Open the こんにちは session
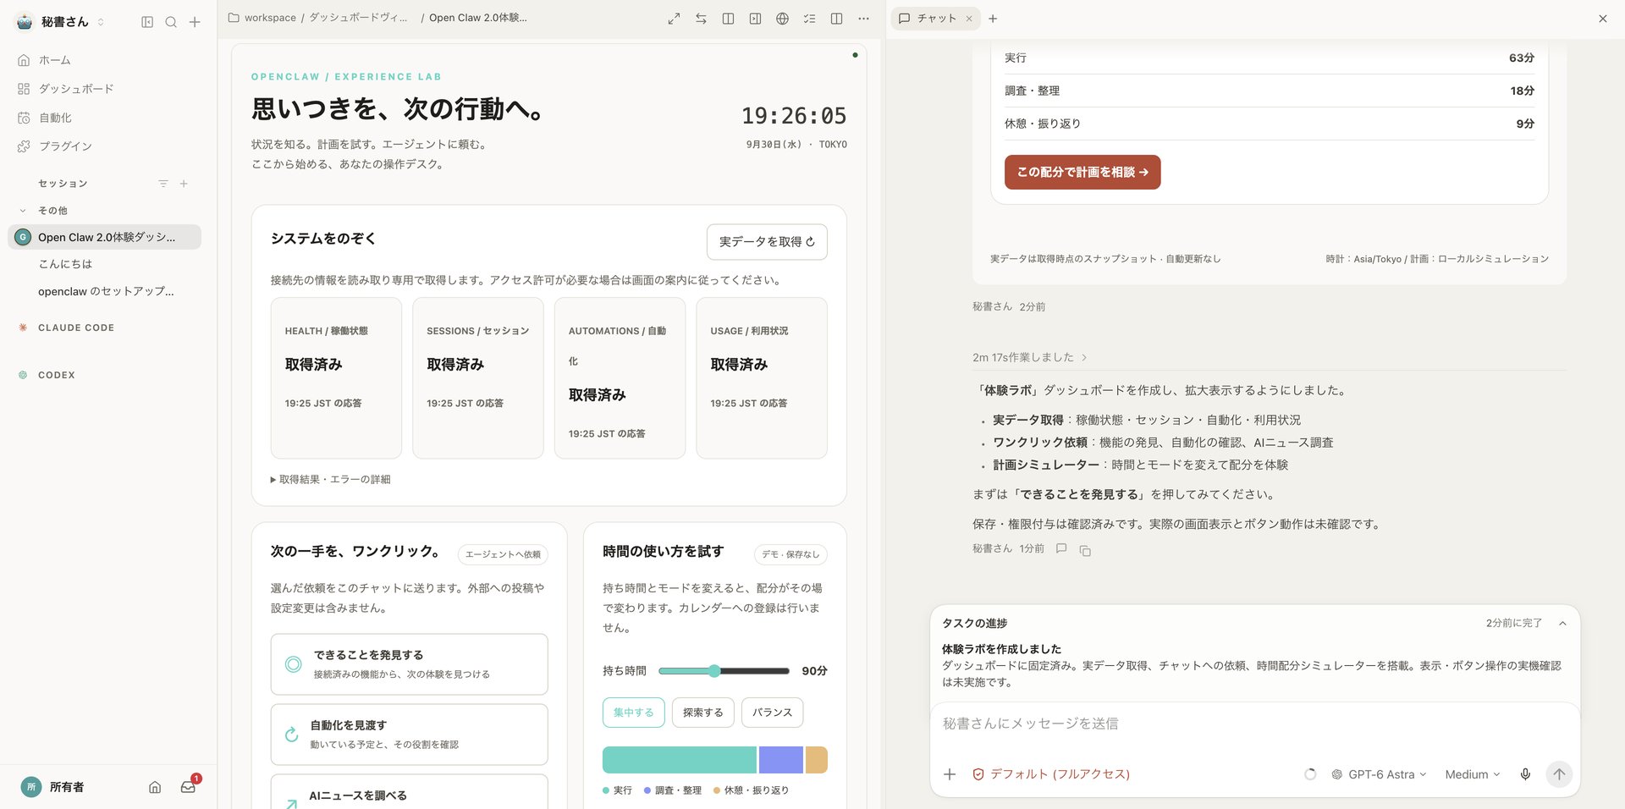1625x809 pixels. click(x=65, y=264)
